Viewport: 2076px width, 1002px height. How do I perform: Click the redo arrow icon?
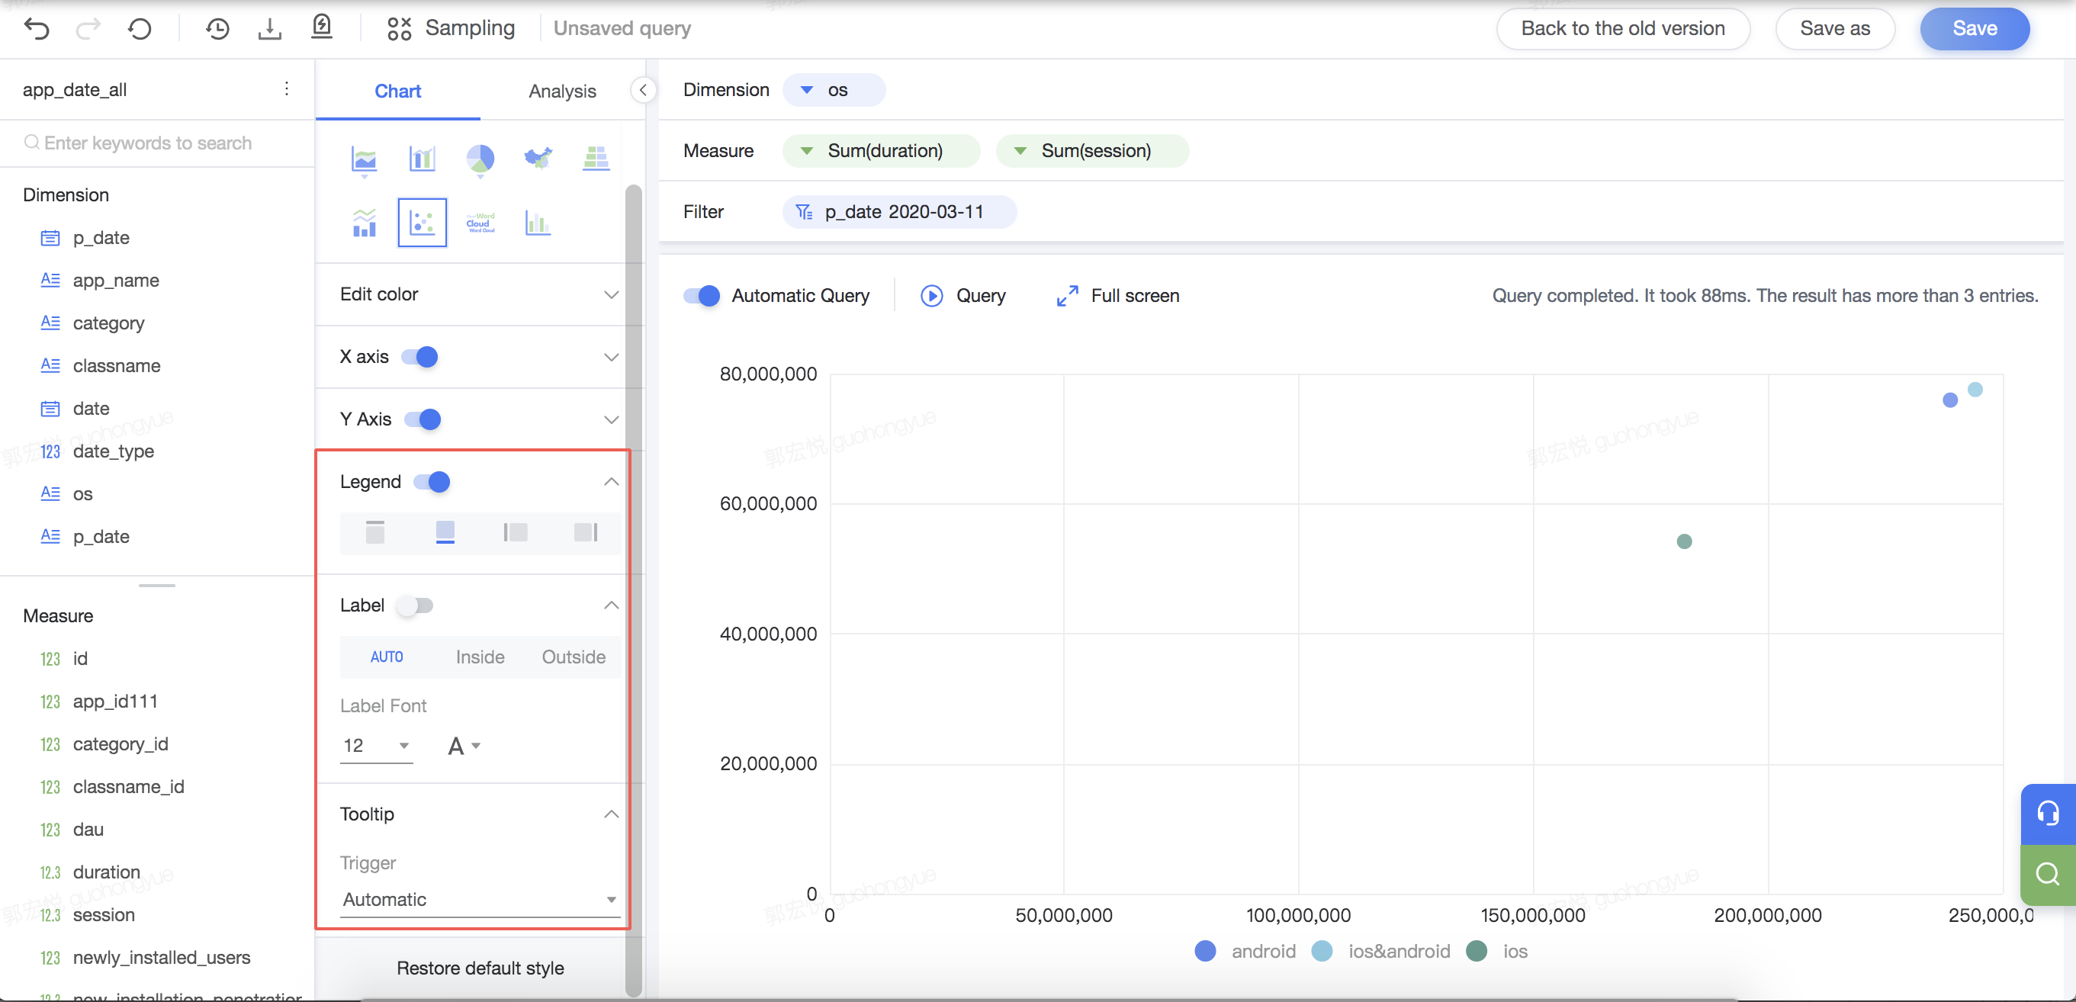click(x=88, y=29)
